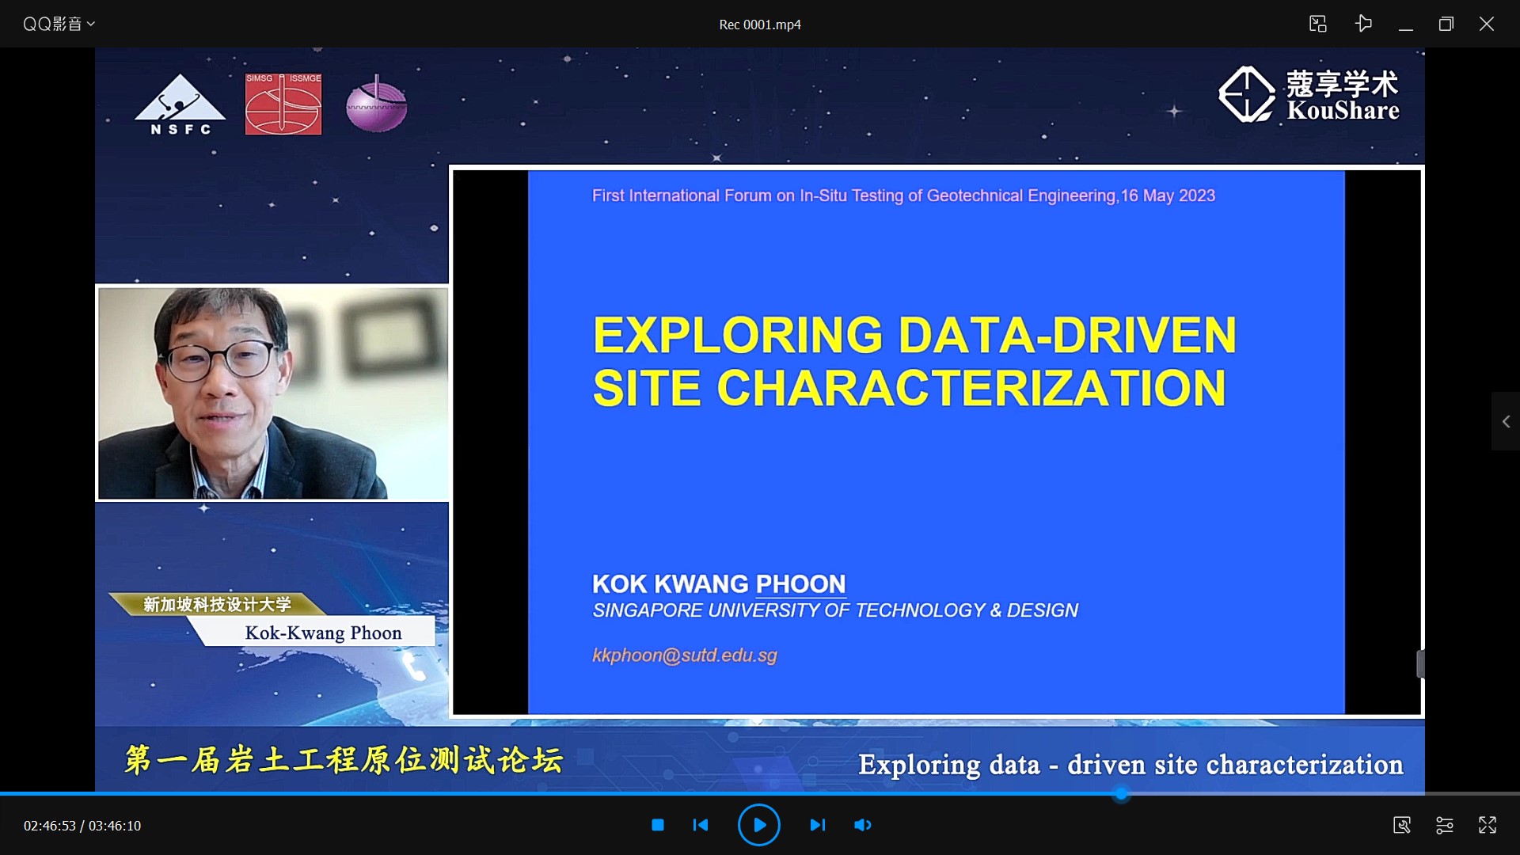
Task: Open playback adjustment settings sliders icon
Action: pos(1444,825)
